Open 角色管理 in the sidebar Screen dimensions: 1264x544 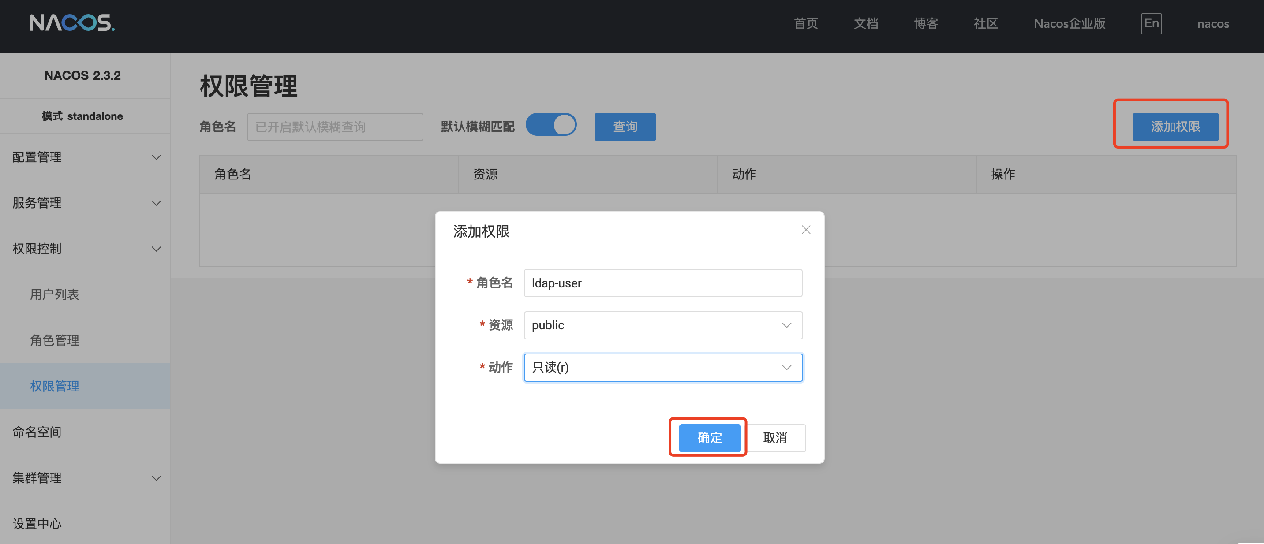(x=54, y=340)
